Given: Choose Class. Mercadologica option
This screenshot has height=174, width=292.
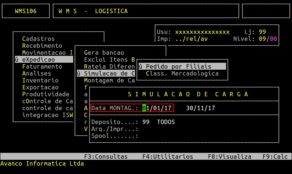Looking at the screenshot, I should tap(182, 73).
